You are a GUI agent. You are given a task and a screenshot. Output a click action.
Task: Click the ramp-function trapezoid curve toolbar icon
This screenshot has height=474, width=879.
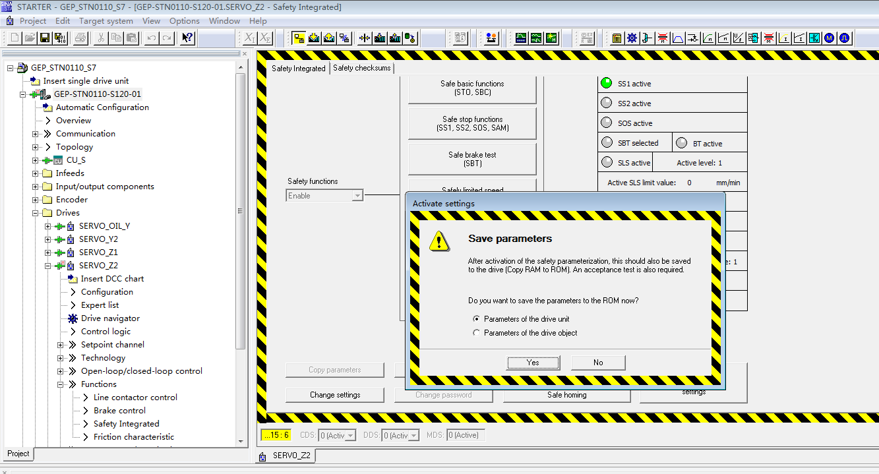677,38
